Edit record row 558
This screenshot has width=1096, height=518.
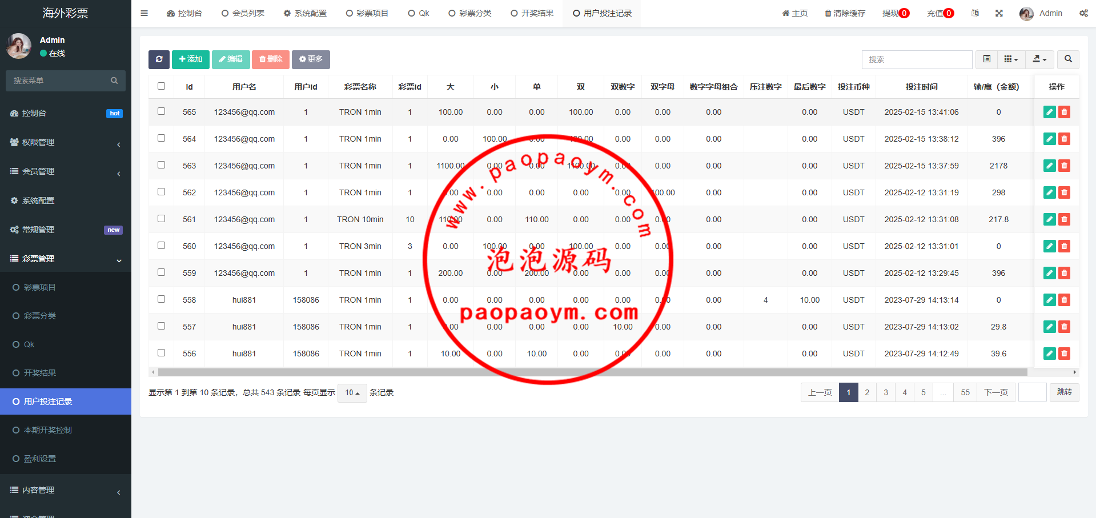1049,300
